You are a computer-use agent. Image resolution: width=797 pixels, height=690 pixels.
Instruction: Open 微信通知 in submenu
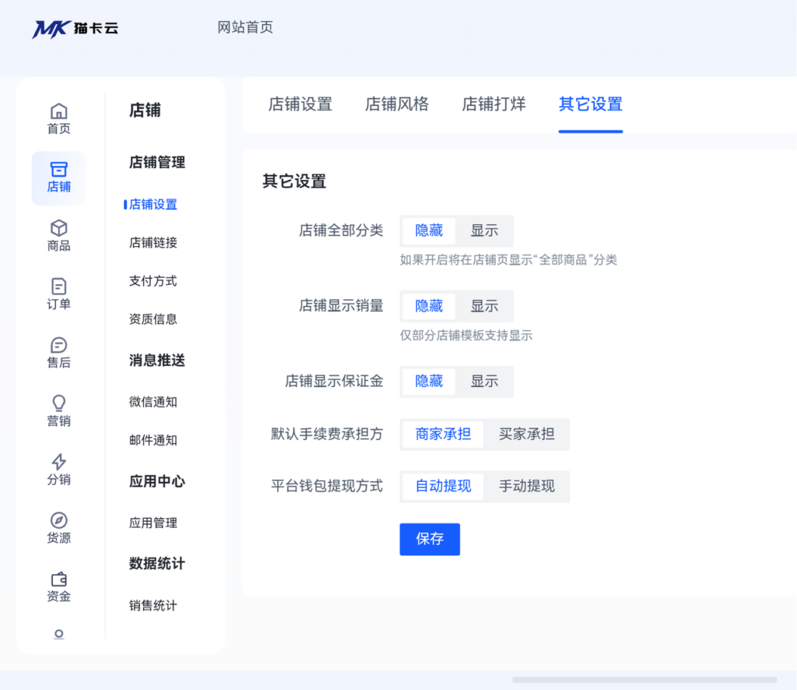point(153,402)
